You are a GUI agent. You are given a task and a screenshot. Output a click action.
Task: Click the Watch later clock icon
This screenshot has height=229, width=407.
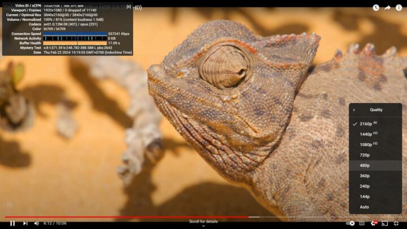[x=376, y=8]
